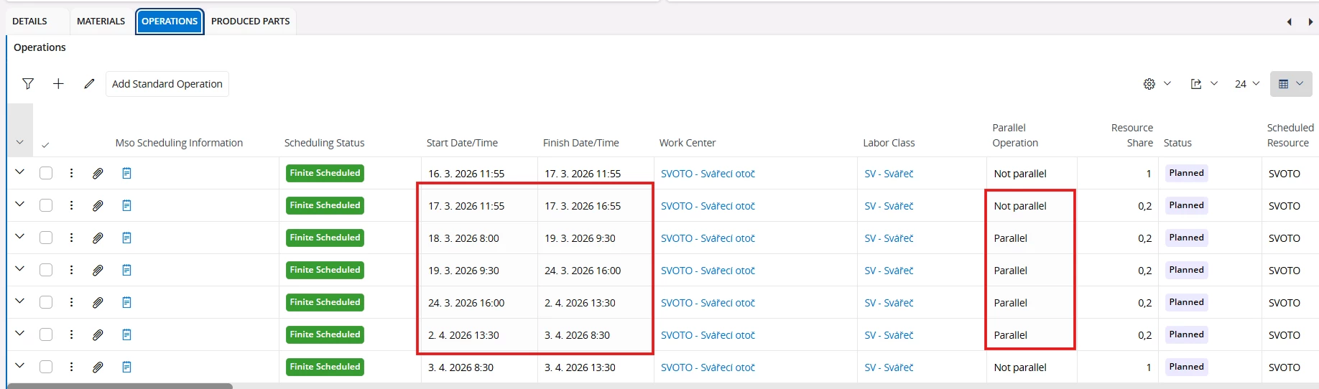This screenshot has width=1319, height=389.
Task: Select checkbox of 3. 4. 2026 8:30 row
Action: pos(46,367)
